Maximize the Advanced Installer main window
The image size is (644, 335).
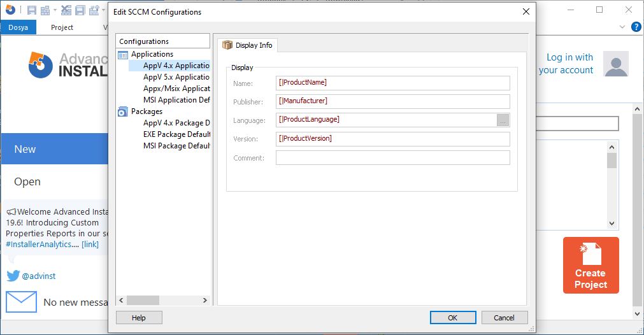599,10
